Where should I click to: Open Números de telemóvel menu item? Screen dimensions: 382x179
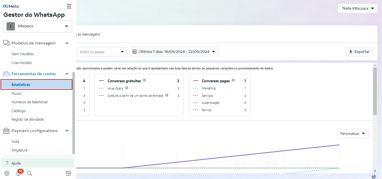click(x=29, y=102)
